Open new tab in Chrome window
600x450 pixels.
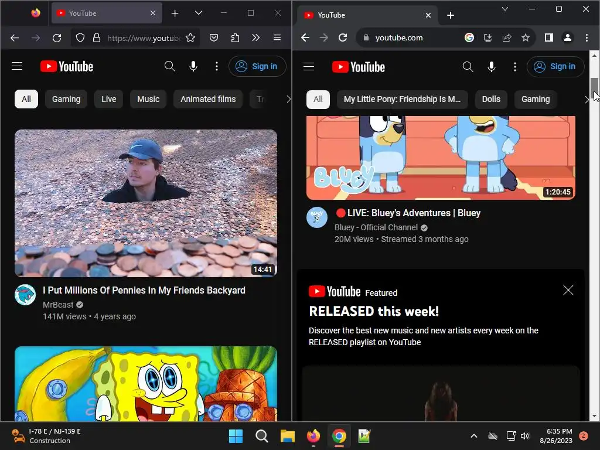click(x=451, y=15)
